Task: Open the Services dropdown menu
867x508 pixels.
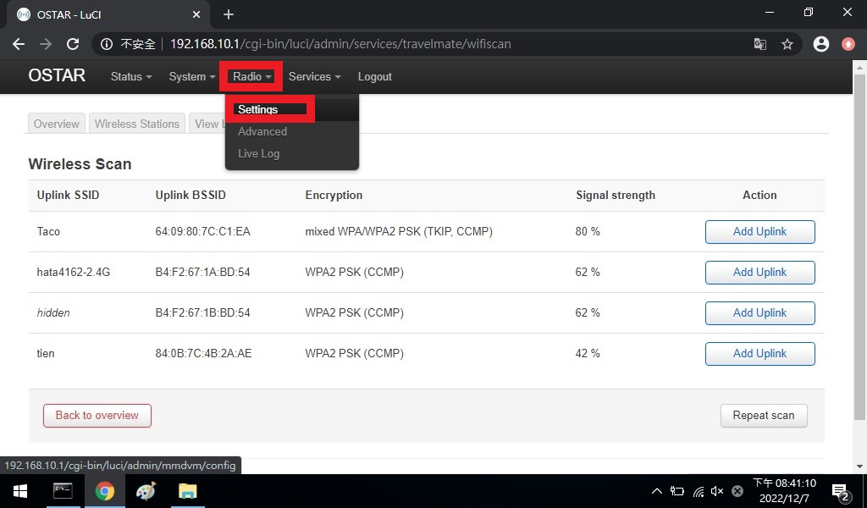Action: click(x=314, y=76)
